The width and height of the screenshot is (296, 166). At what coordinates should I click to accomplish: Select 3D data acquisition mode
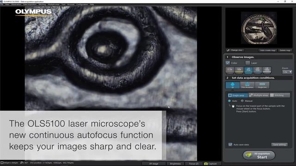click(x=233, y=85)
